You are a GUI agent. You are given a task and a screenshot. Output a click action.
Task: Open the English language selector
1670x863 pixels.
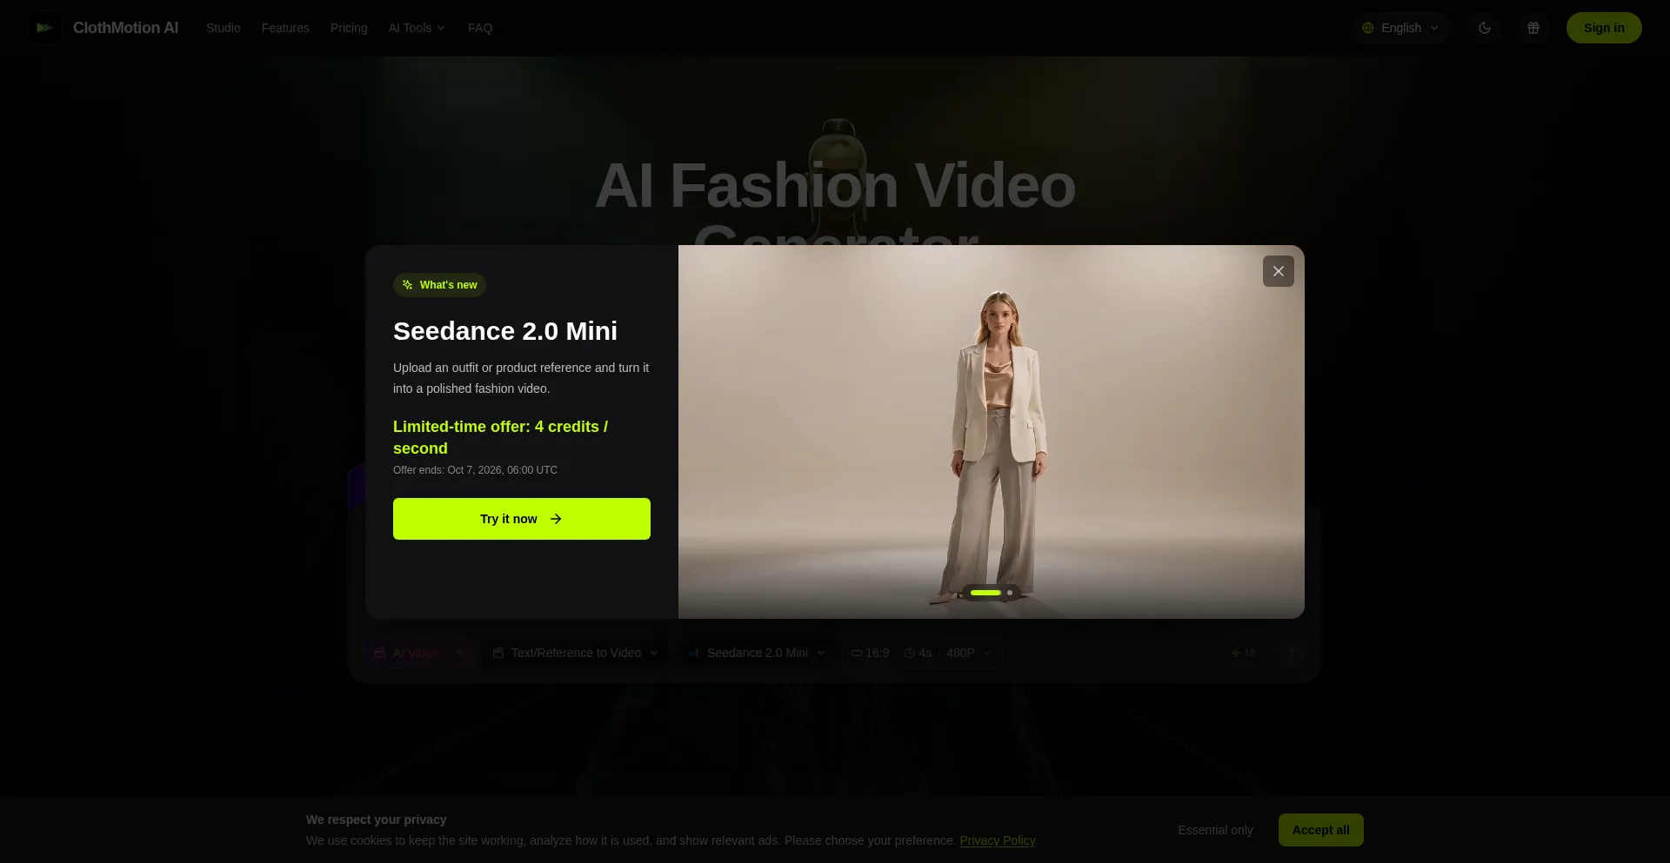coord(1400,28)
